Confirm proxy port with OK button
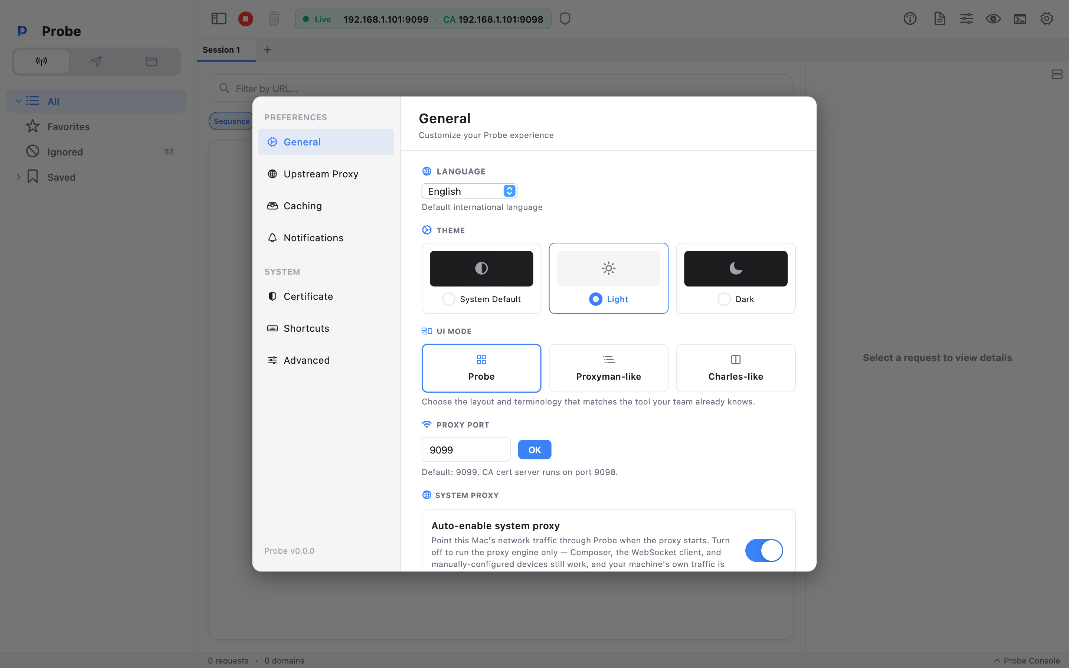The image size is (1069, 668). click(534, 450)
